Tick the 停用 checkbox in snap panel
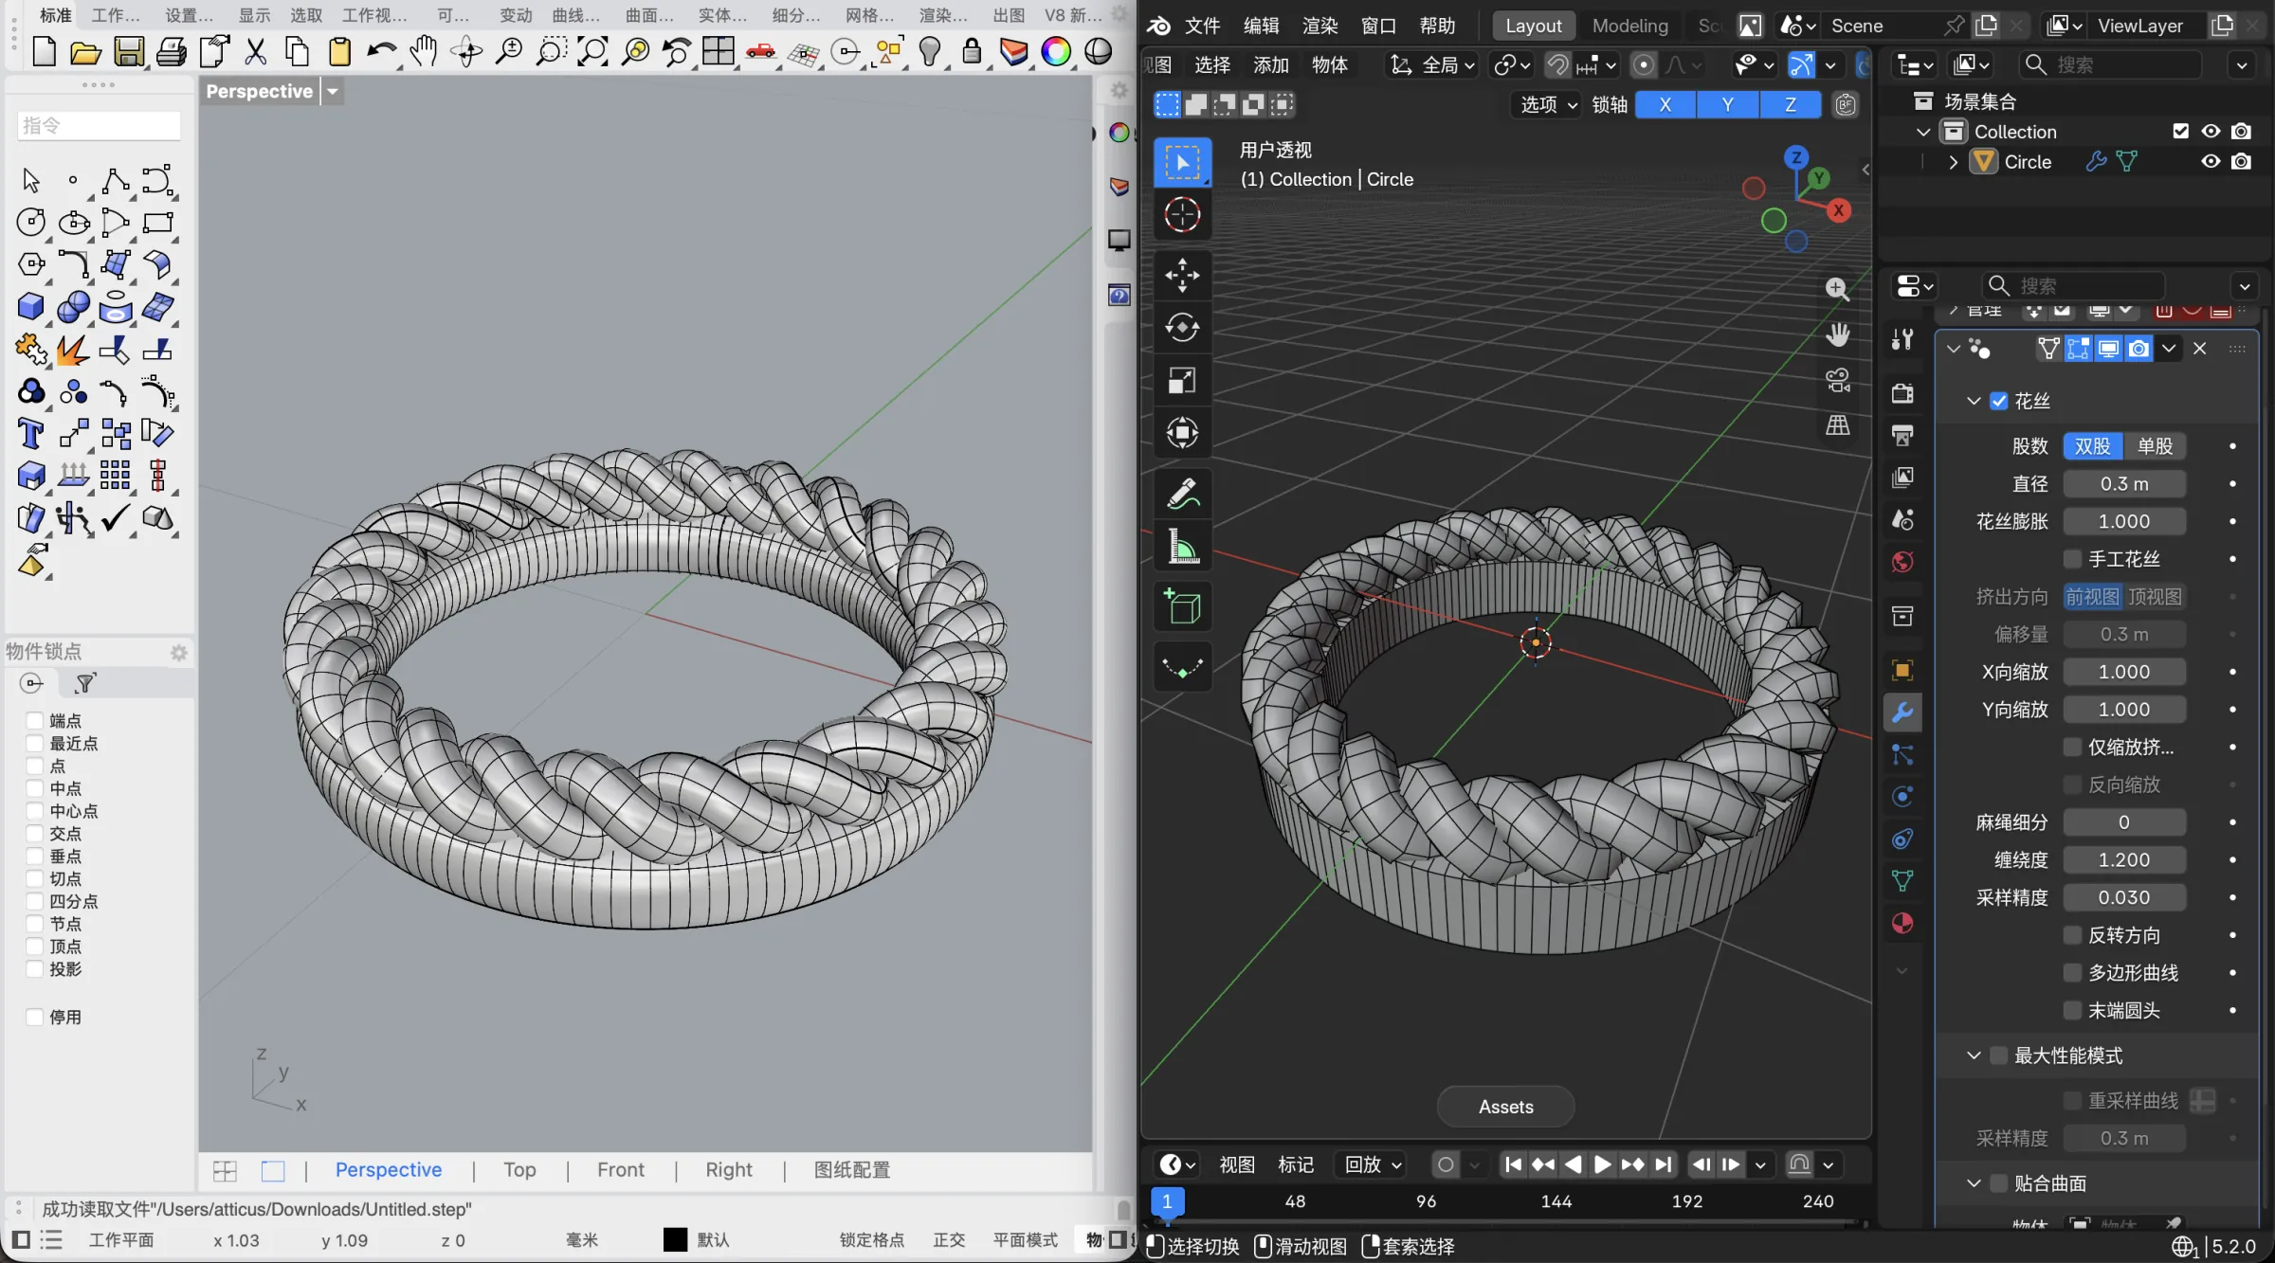Viewport: 2275px width, 1263px height. (35, 1017)
